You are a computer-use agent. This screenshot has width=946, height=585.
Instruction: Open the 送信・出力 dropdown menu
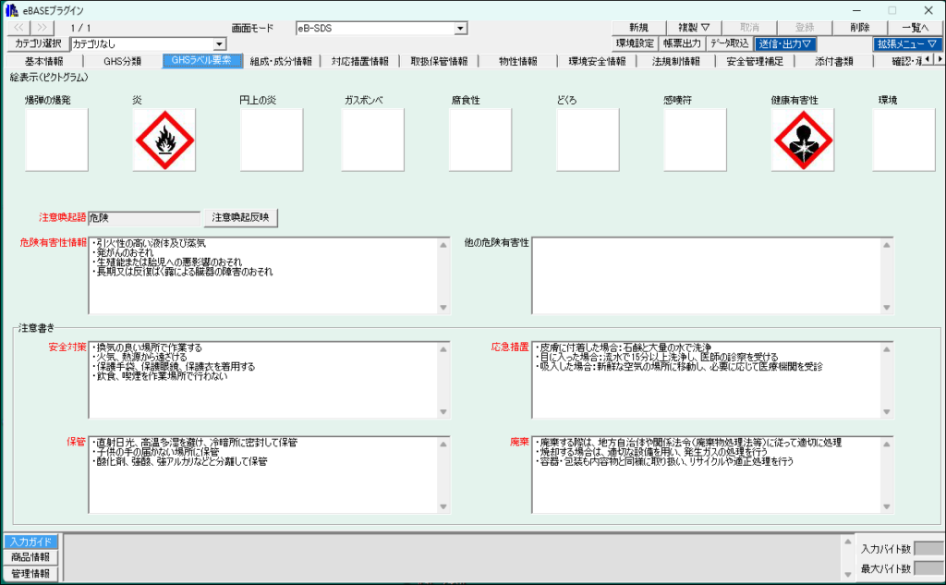point(785,43)
